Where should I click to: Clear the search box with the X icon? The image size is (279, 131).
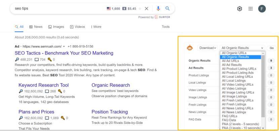[x=147, y=8]
